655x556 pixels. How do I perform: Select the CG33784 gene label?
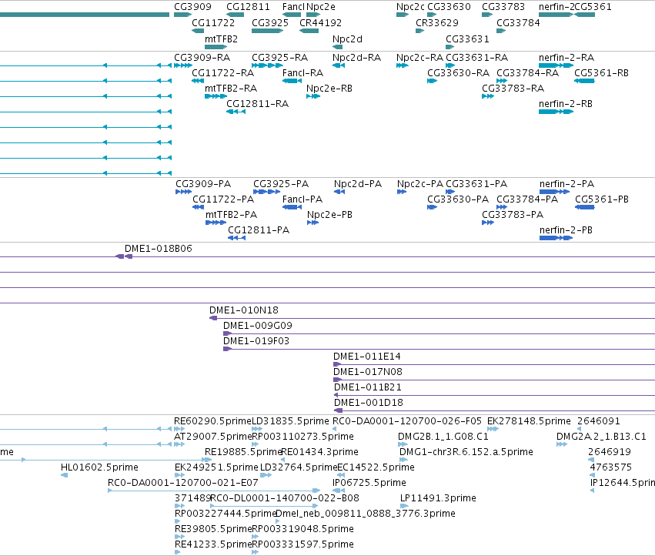pos(518,22)
